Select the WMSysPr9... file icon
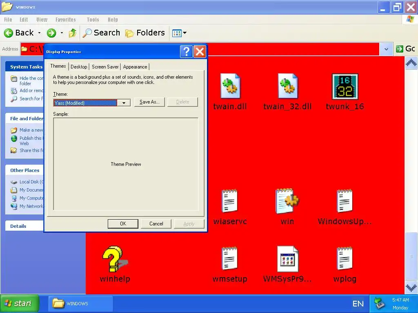The height and width of the screenshot is (313, 418). coord(288,259)
